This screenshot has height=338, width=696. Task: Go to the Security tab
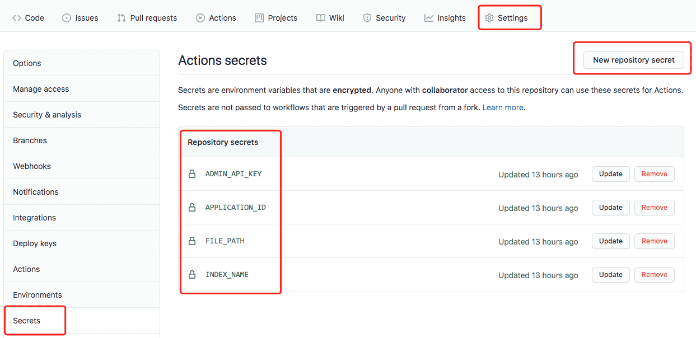tap(384, 18)
